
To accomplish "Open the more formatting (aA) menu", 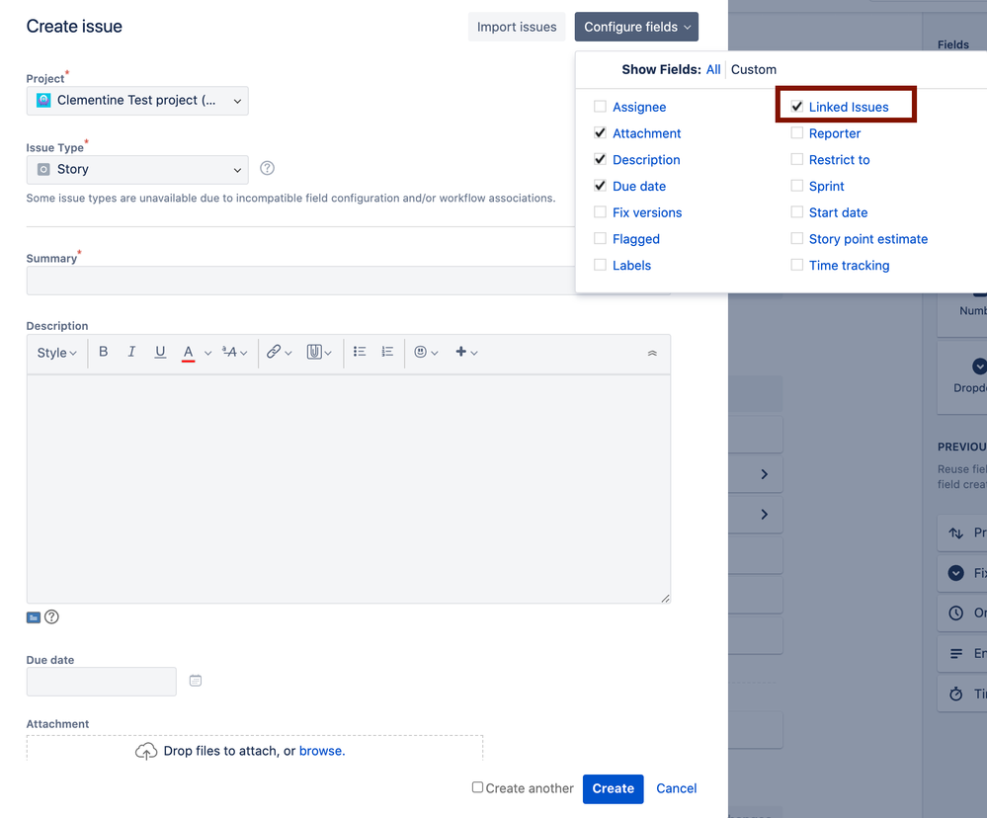I will (234, 353).
